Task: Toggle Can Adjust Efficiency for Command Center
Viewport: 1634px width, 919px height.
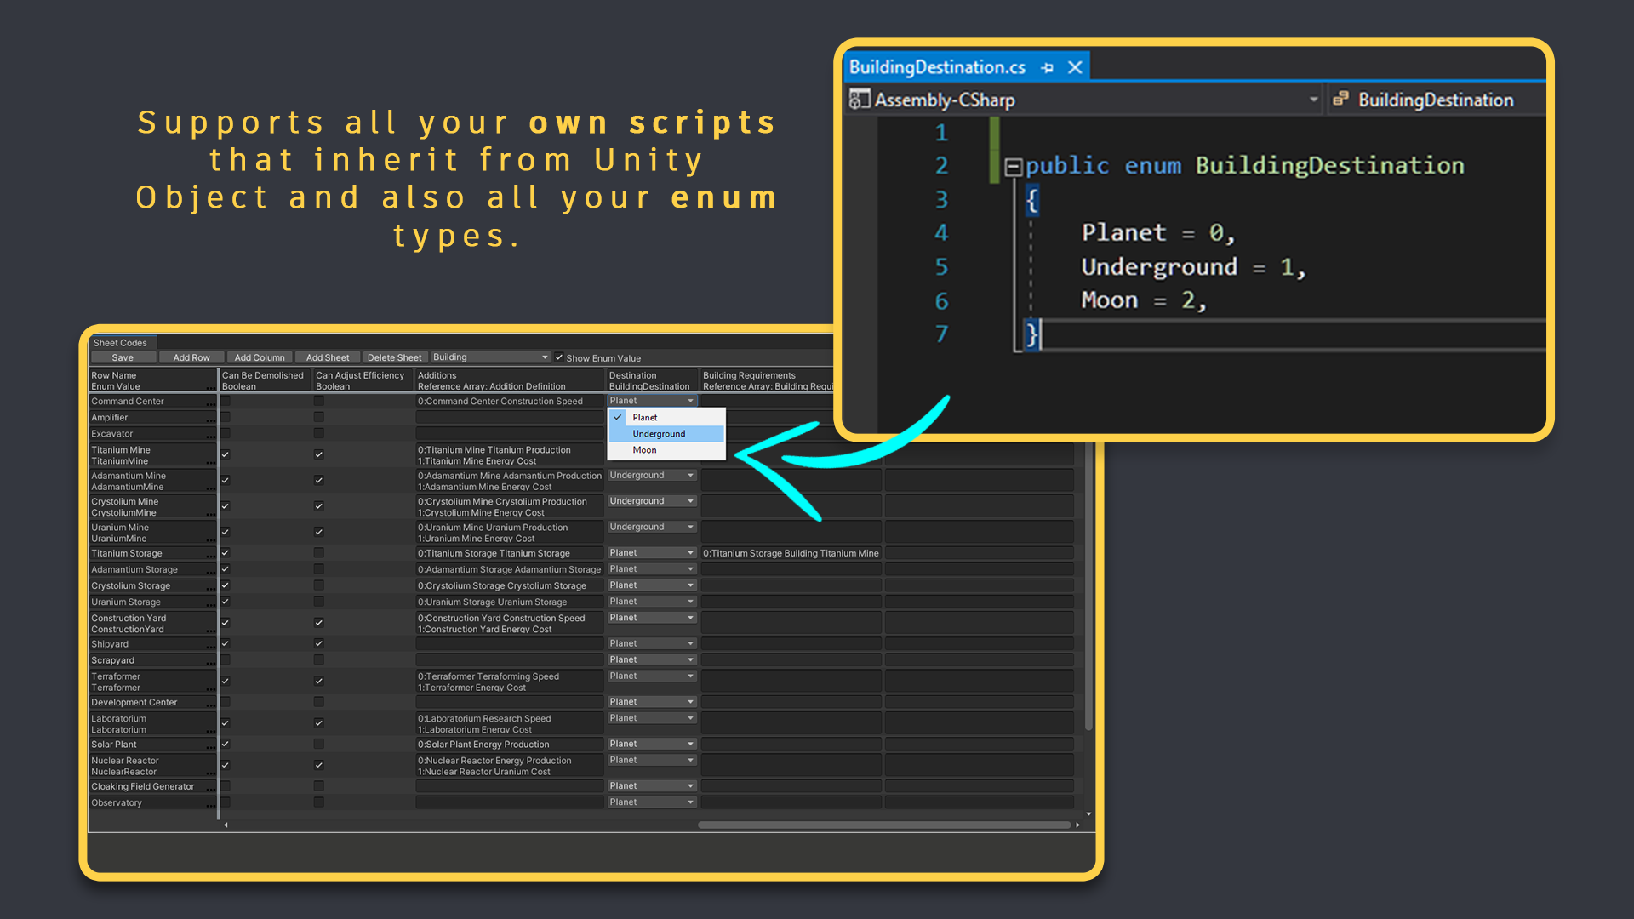Action: point(319,401)
